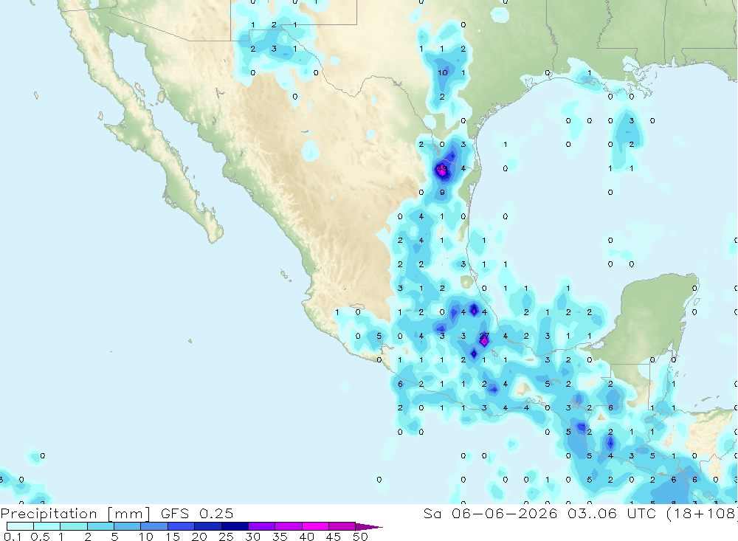Click the 'Precipitation [mm]' legend title
738x541 pixels.
[75, 514]
